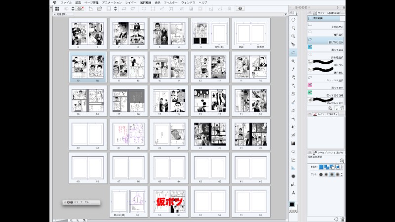Click the magnifier wrench icon in tool property
Viewport: 395px width, 222px height.
coord(342,161)
